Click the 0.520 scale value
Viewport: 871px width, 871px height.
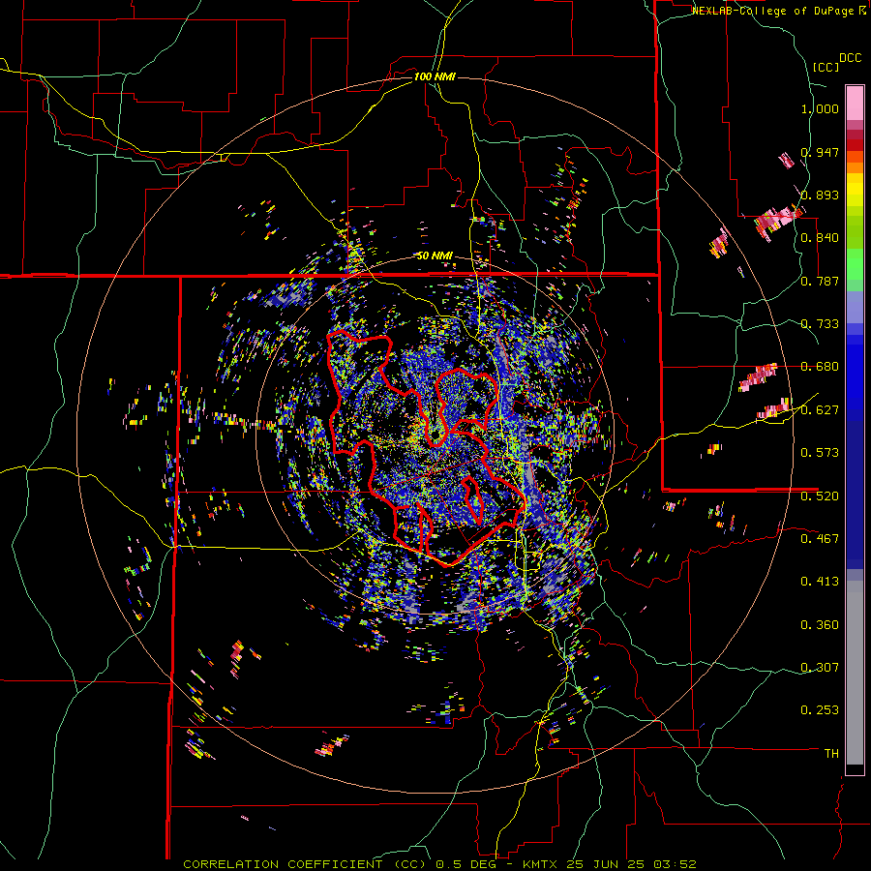click(x=820, y=496)
